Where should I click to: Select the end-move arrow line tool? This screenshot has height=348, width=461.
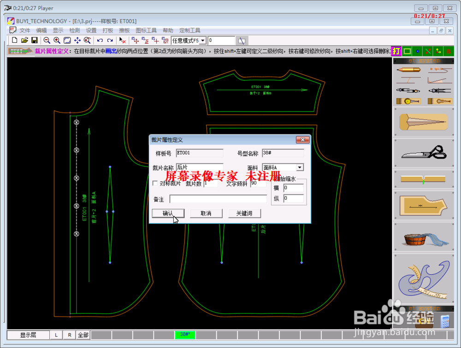(440, 70)
